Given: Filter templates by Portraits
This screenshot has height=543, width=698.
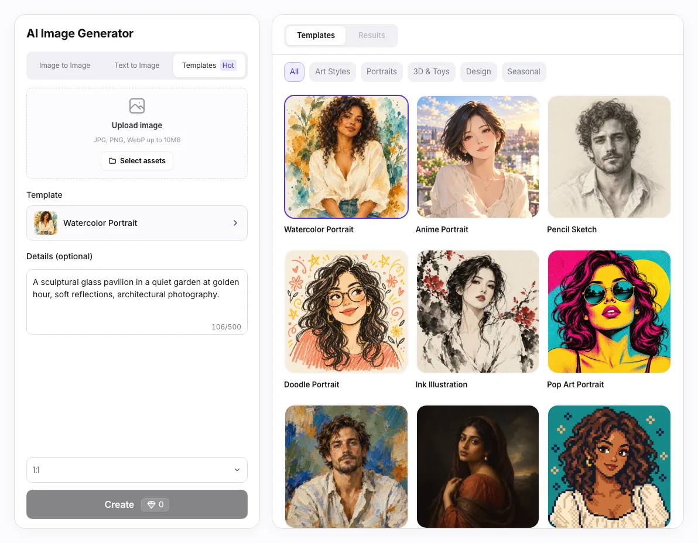Looking at the screenshot, I should coord(381,71).
